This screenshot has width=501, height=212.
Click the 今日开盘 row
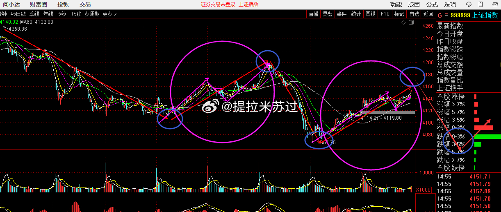[x=450, y=33]
